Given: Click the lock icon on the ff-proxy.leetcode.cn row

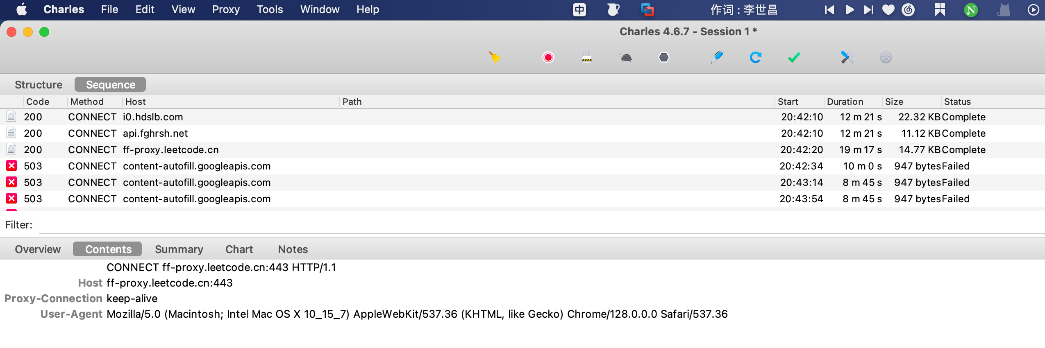Looking at the screenshot, I should [11, 149].
